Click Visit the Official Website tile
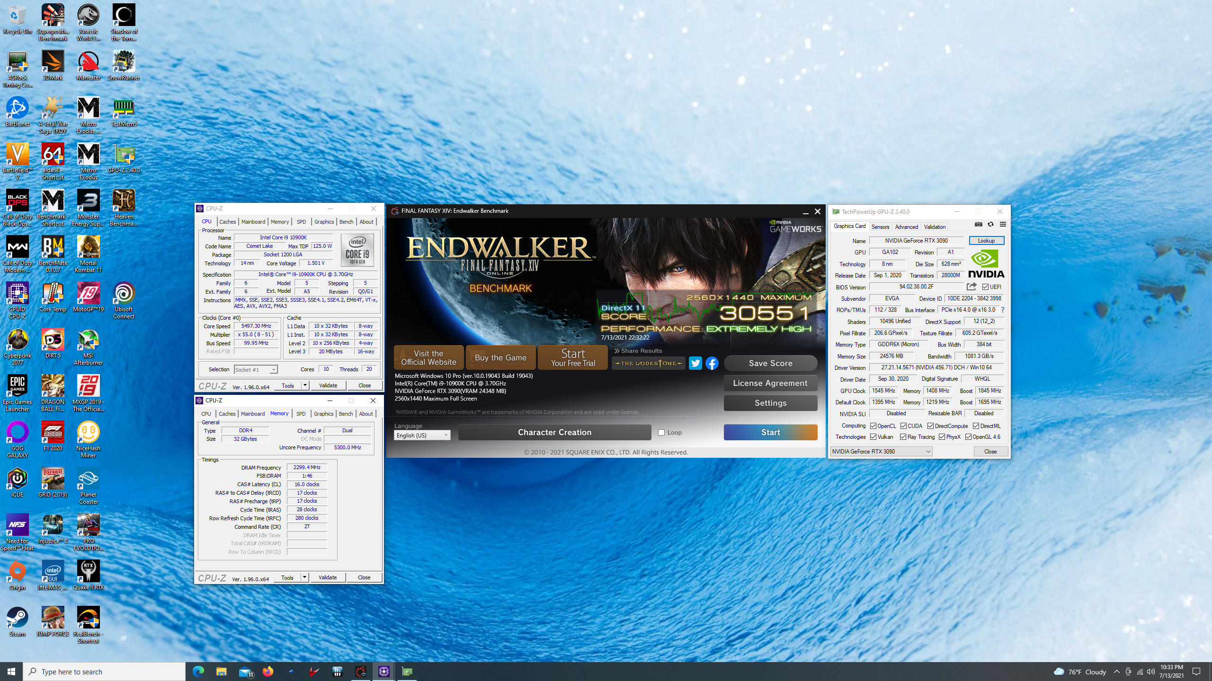 pyautogui.click(x=428, y=358)
